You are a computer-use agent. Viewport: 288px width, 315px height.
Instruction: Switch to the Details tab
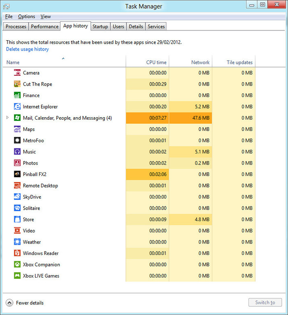pos(136,26)
